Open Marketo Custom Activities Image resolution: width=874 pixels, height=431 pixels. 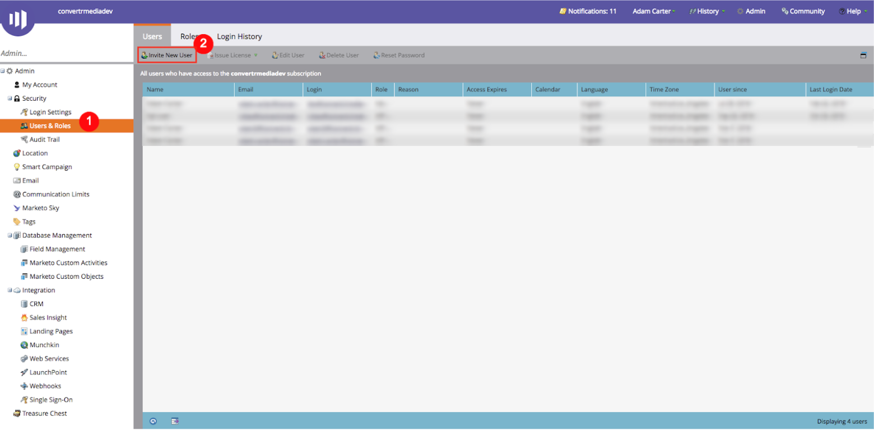[x=64, y=263]
